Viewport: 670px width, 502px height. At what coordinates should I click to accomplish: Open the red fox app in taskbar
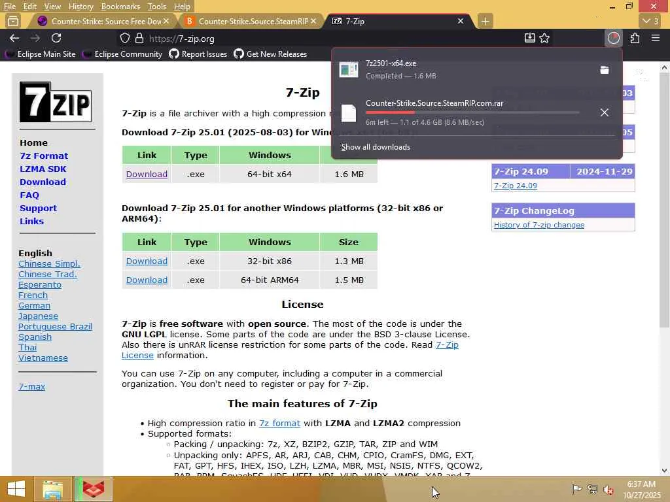94,489
